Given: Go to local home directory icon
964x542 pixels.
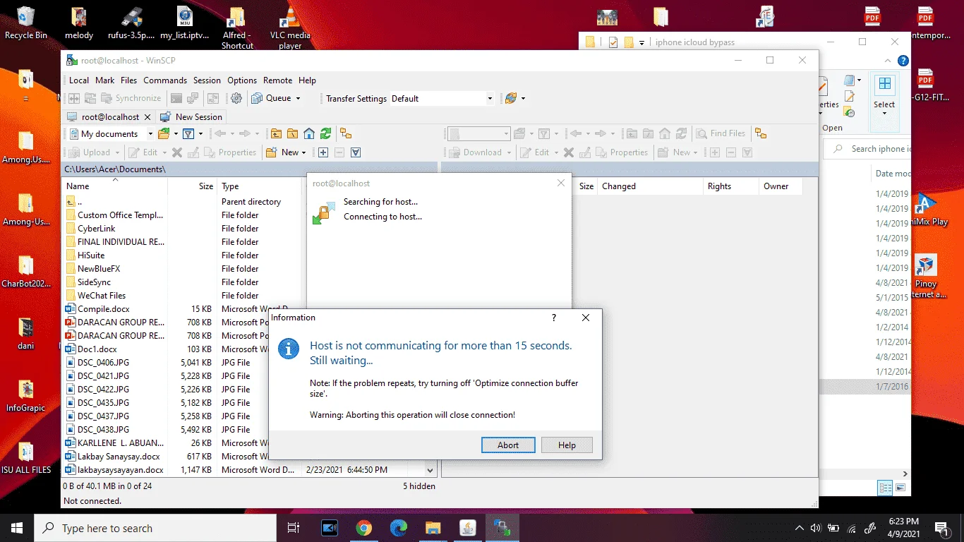Looking at the screenshot, I should click(x=309, y=133).
